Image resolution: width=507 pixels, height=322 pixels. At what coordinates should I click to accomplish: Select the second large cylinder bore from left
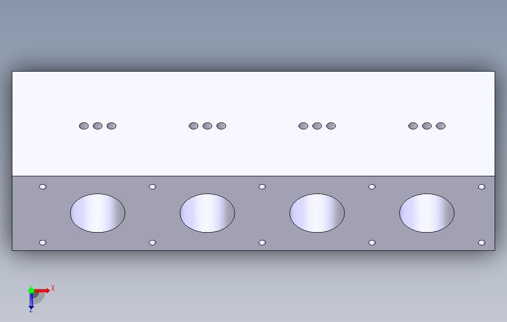pyautogui.click(x=207, y=213)
